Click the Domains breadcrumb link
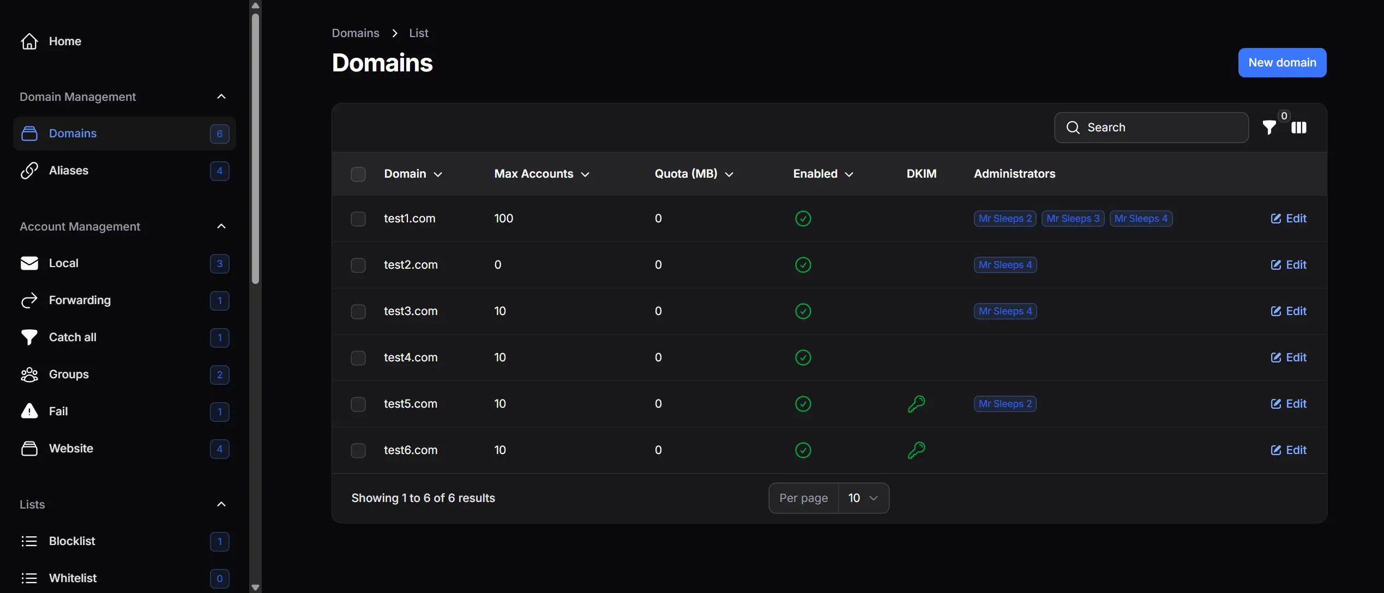Image resolution: width=1384 pixels, height=593 pixels. point(356,33)
